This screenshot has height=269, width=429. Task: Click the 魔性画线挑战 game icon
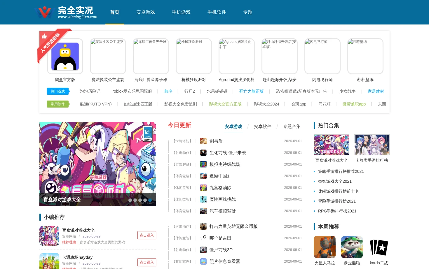coord(203,199)
